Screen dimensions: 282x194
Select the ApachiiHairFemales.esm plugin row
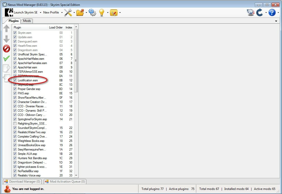(x=43, y=63)
